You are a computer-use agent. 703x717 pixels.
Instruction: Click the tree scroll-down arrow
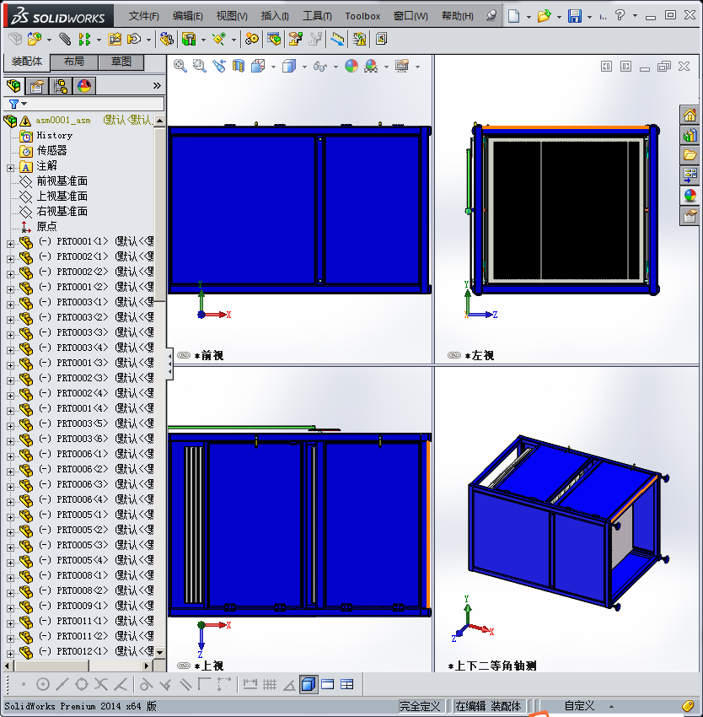tap(159, 653)
